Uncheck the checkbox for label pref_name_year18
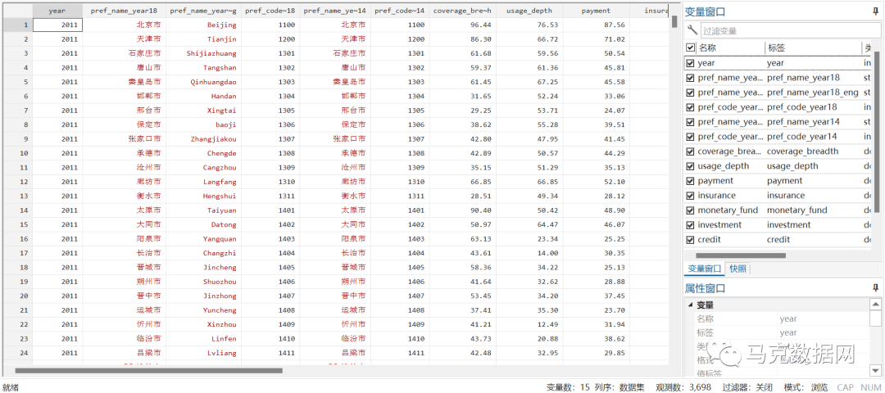The image size is (885, 393). (x=690, y=78)
